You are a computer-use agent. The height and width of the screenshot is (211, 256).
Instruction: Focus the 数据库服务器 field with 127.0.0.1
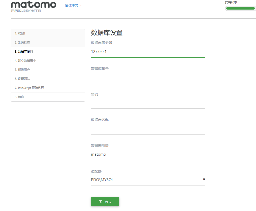[x=148, y=52]
